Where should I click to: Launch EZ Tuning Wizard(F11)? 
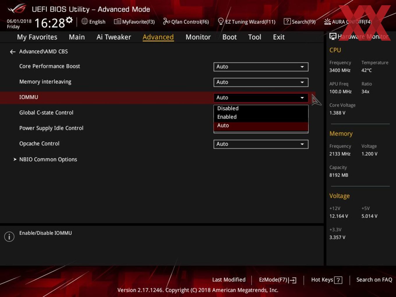(247, 22)
